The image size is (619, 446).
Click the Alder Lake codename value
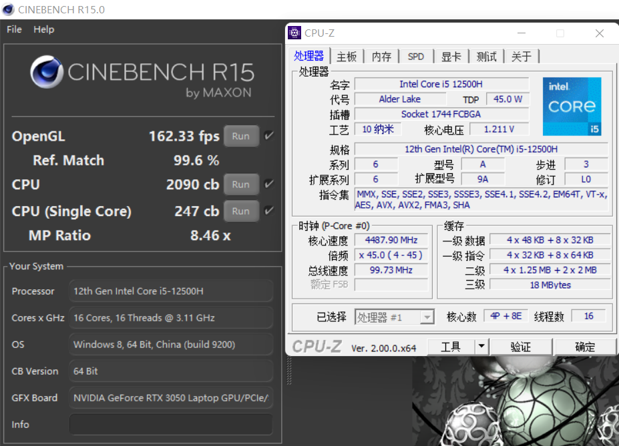coord(400,99)
